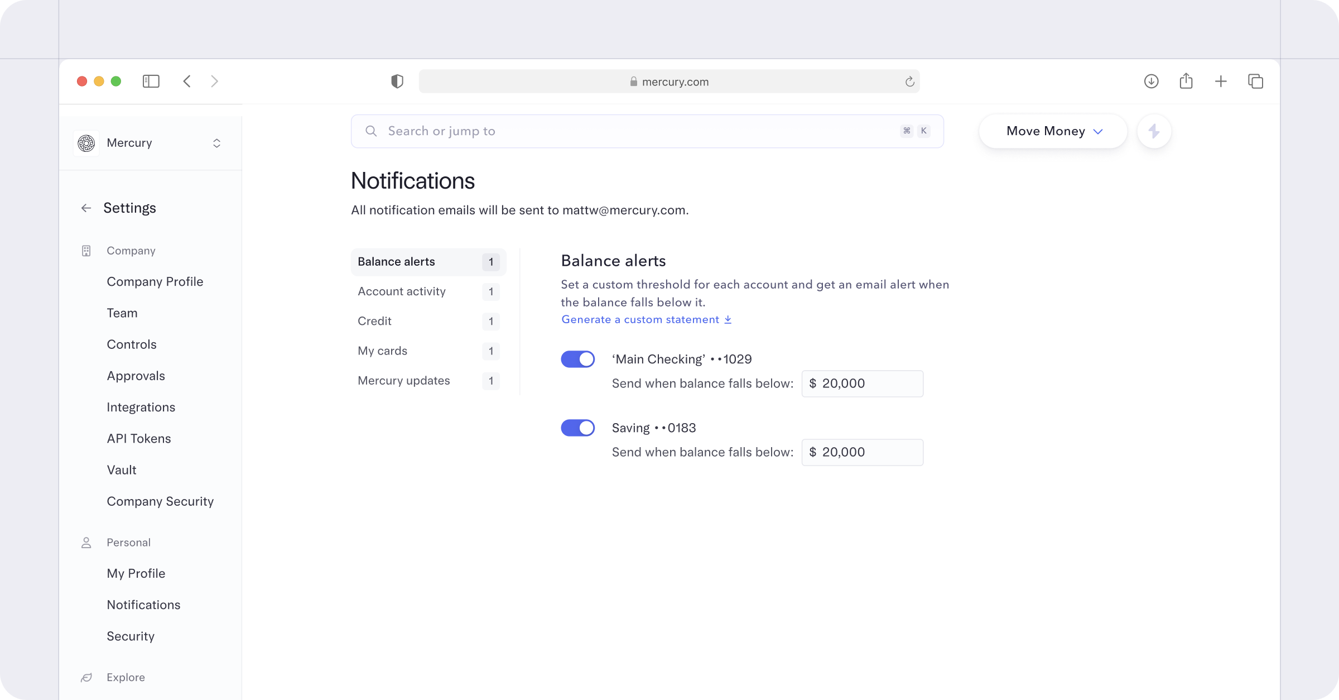Viewport: 1339px width, 700px height.
Task: Click the Personal section label
Action: coord(129,543)
